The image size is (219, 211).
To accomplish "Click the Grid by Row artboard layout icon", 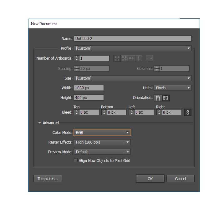I will pos(117,58).
